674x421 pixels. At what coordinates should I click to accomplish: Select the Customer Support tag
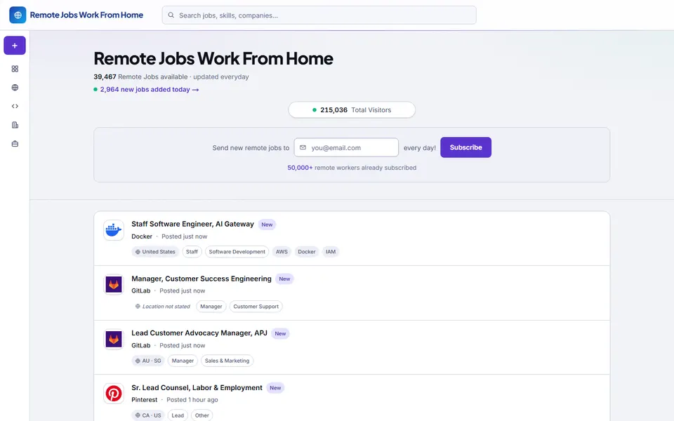click(256, 307)
